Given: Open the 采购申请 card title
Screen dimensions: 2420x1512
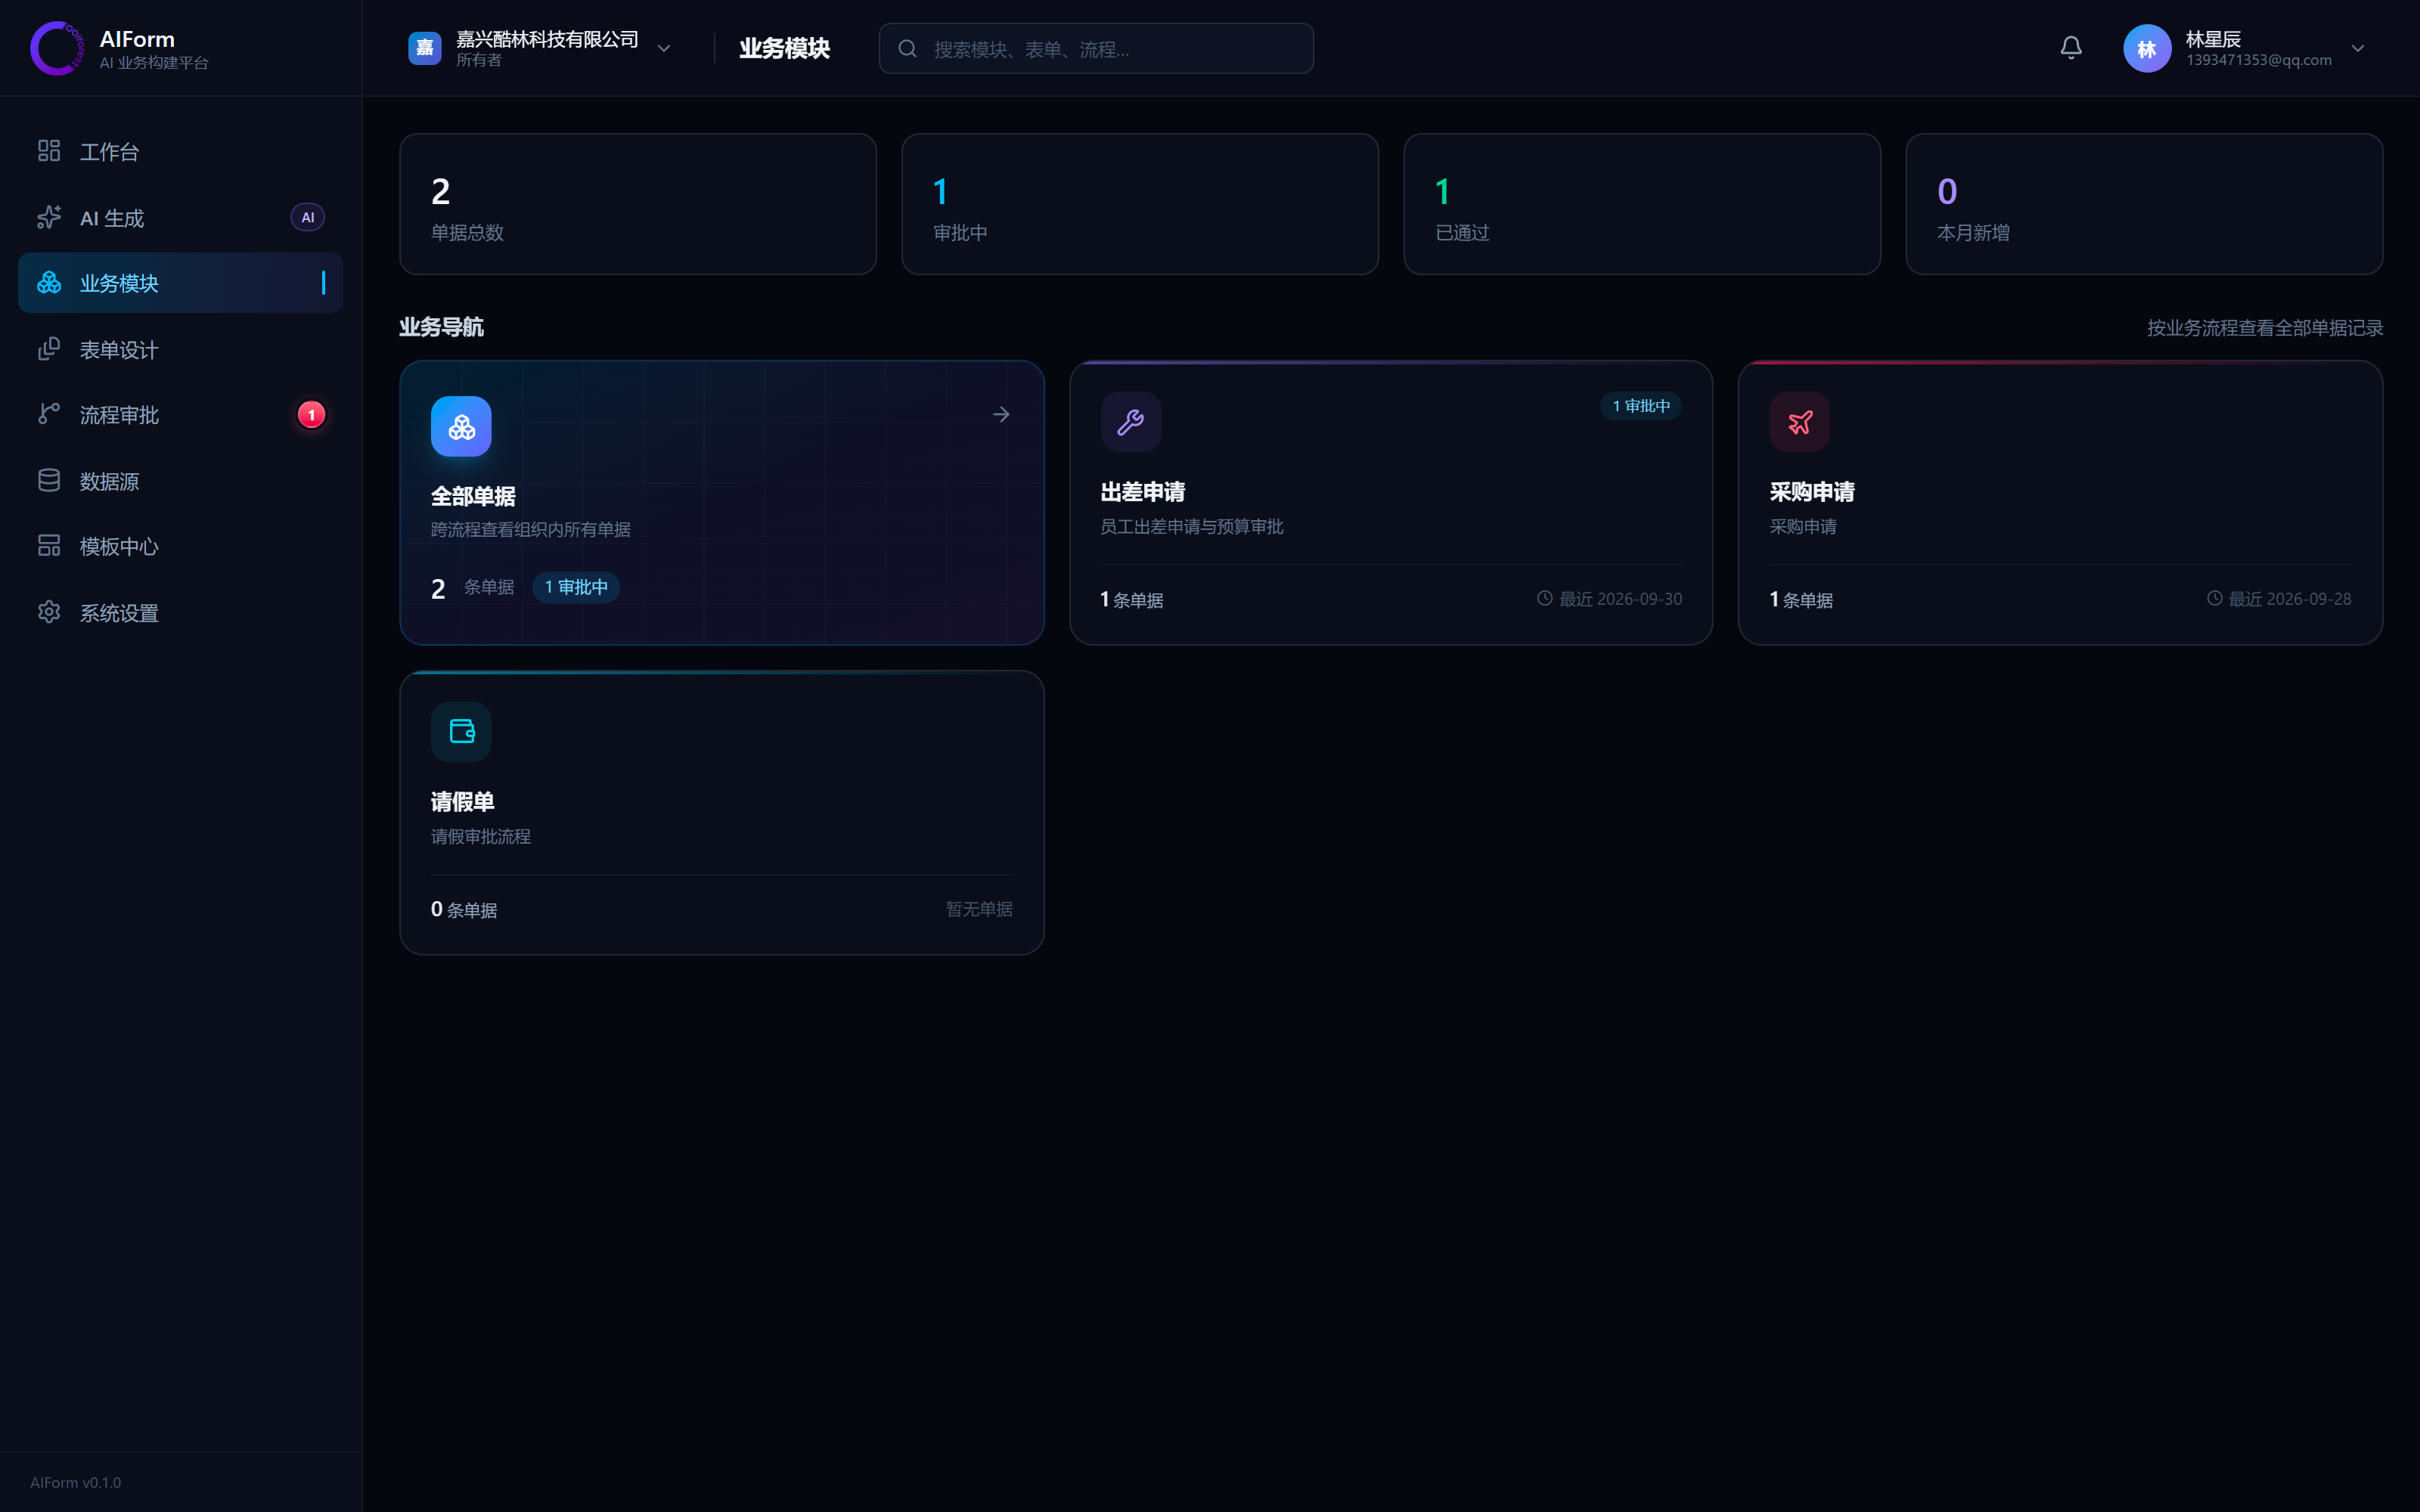Looking at the screenshot, I should click(1812, 492).
